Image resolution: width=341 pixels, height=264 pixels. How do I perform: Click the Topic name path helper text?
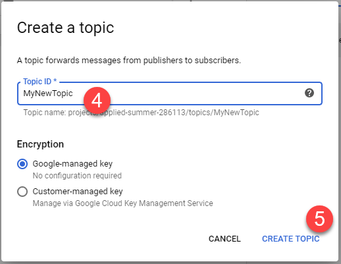point(141,113)
